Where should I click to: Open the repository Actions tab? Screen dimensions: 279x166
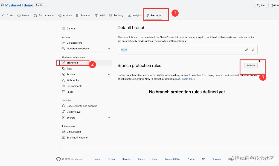[x=65, y=16]
